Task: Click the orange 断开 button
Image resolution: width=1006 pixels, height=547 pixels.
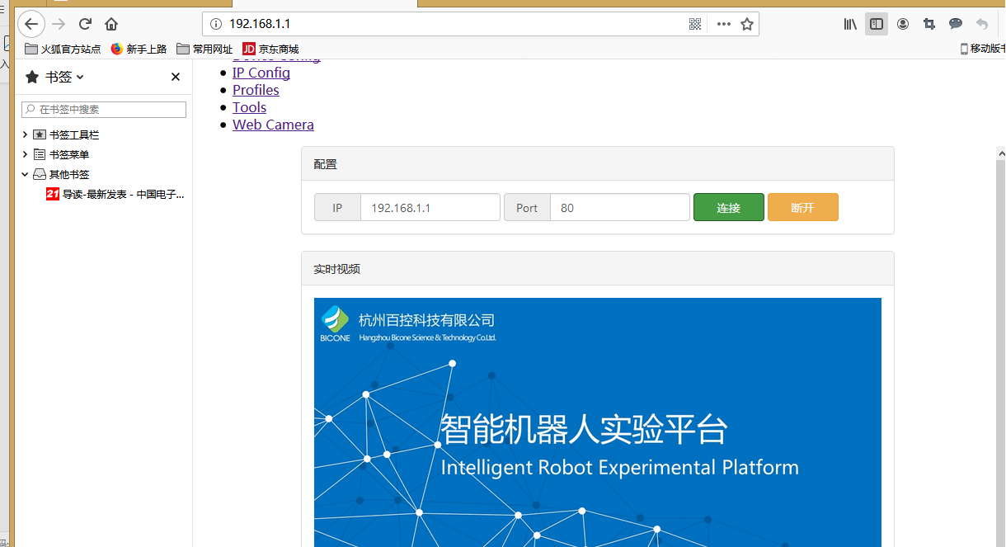Action: point(803,208)
